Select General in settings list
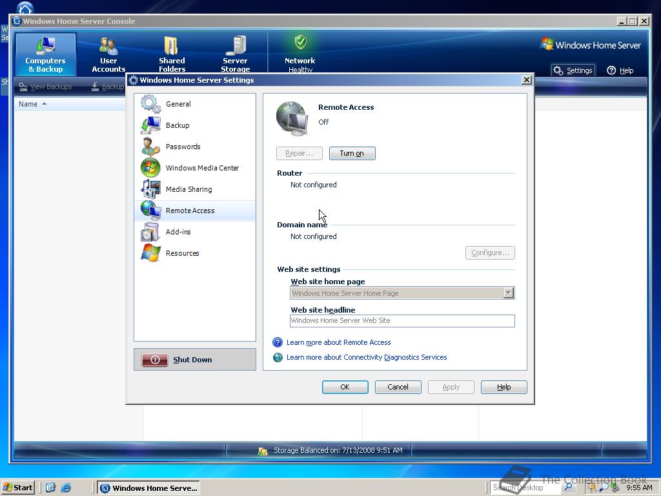Viewport: 661px width, 496px height. click(195, 104)
